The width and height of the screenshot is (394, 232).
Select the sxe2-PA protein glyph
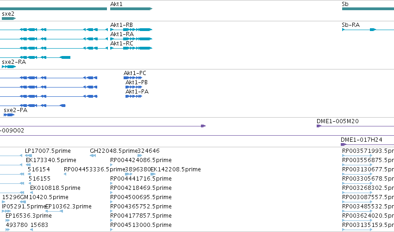coord(9,115)
